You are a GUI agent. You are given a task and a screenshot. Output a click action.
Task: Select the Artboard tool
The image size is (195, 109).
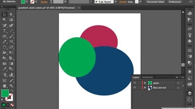tap(4, 81)
